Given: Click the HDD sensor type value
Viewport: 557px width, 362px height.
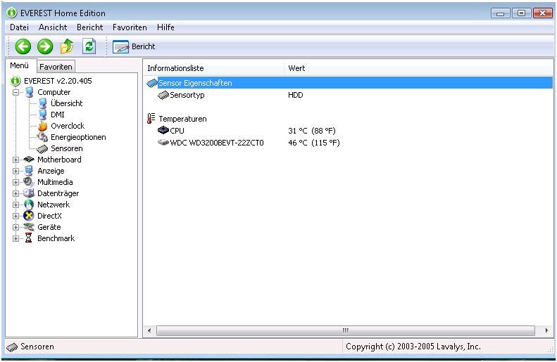Looking at the screenshot, I should point(295,95).
